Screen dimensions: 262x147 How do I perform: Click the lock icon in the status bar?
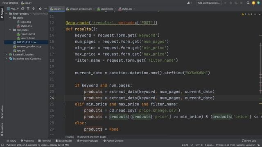259,145
